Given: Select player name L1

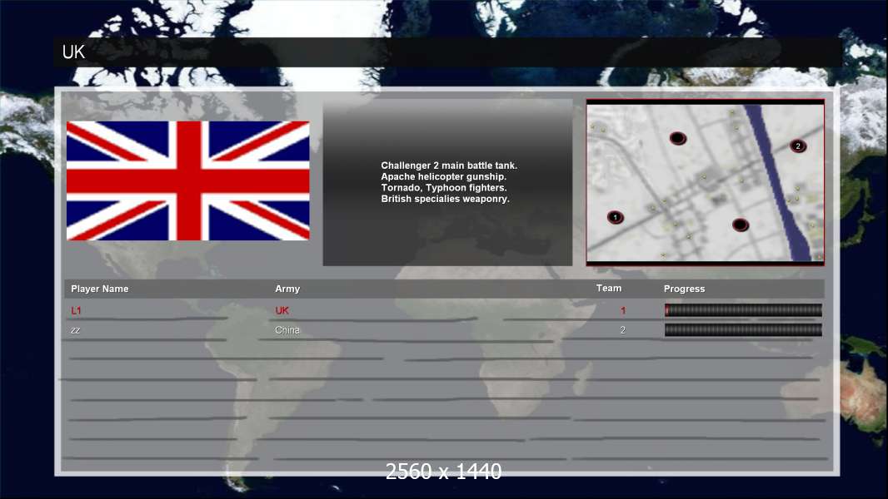Looking at the screenshot, I should (77, 311).
